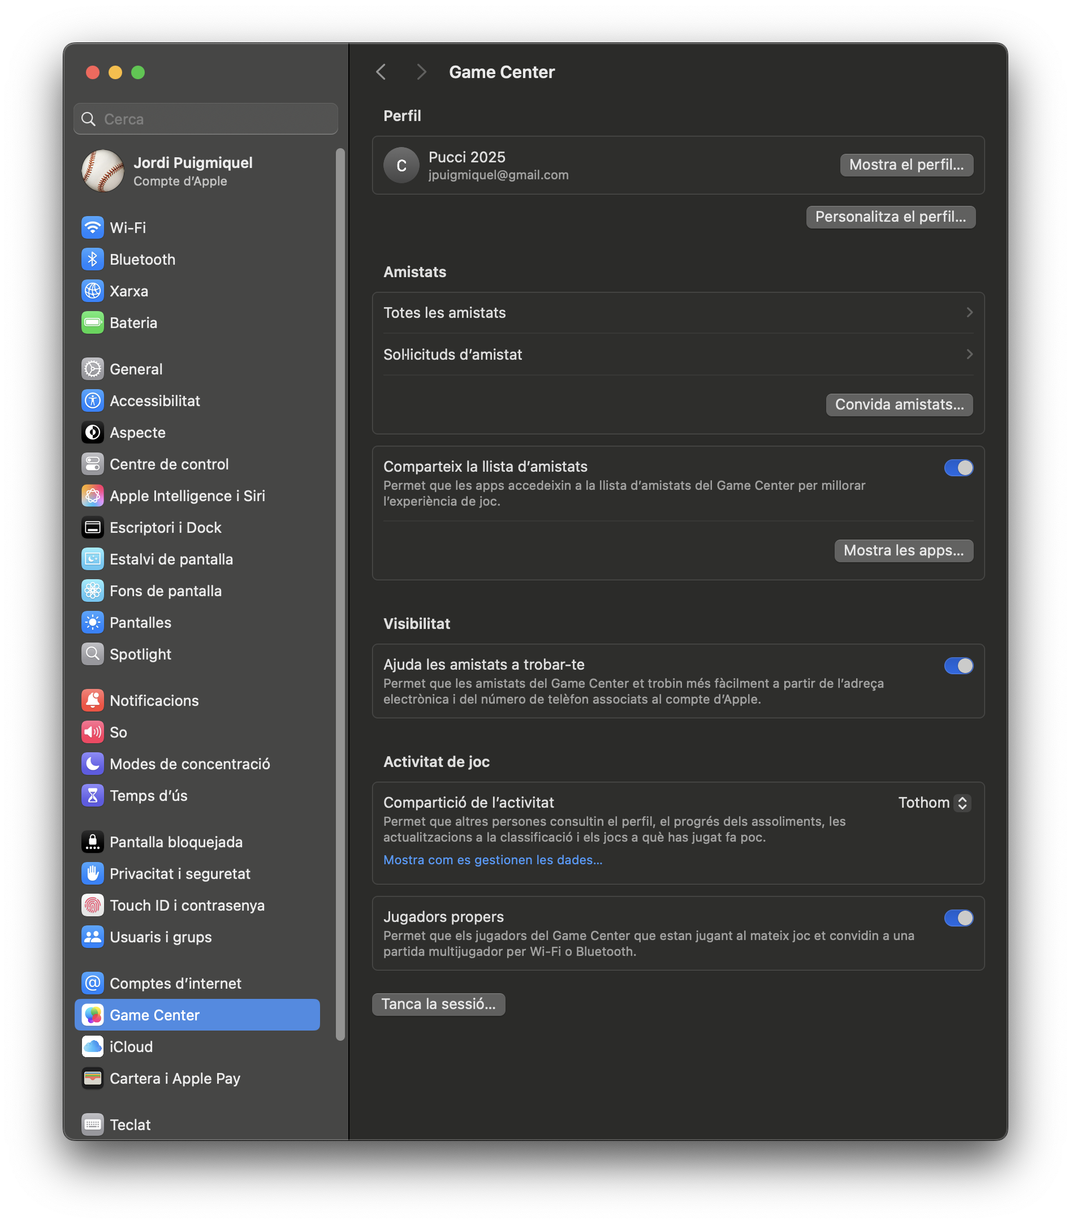Image resolution: width=1071 pixels, height=1224 pixels.
Task: Go back with the left arrow
Action: [381, 72]
